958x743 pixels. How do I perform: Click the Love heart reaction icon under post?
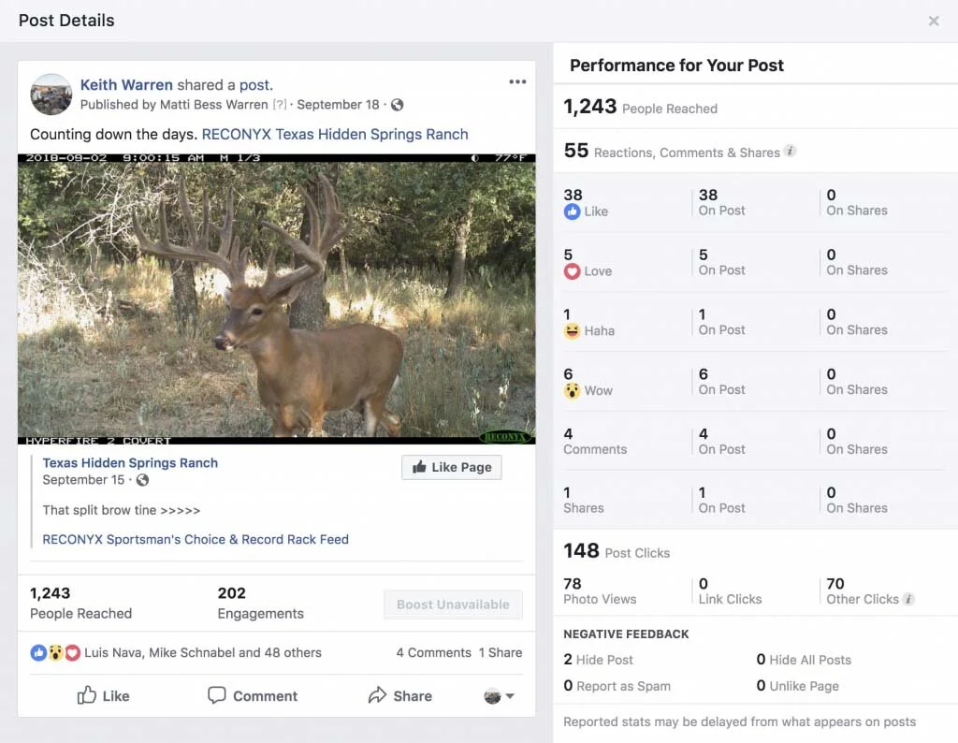coord(72,652)
